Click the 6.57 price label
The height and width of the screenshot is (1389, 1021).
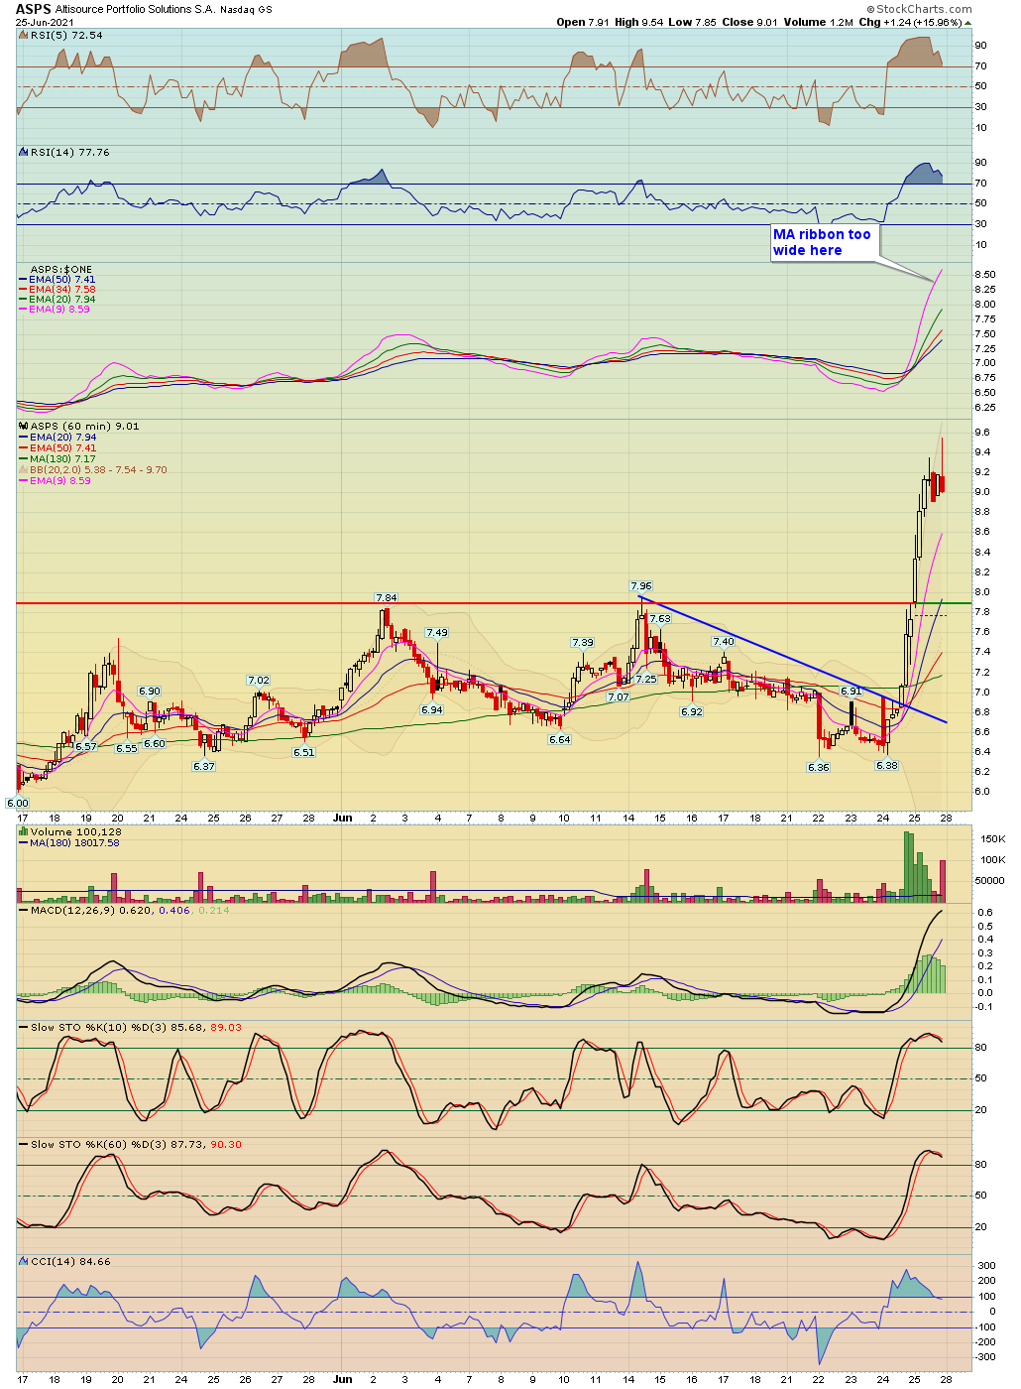coord(86,746)
